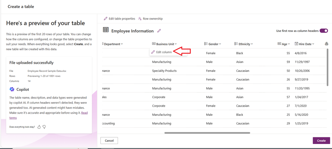The height and width of the screenshot is (149, 332).
Task: Click Caucasian in the 7/1/2020 row
Action: tap(243, 106)
